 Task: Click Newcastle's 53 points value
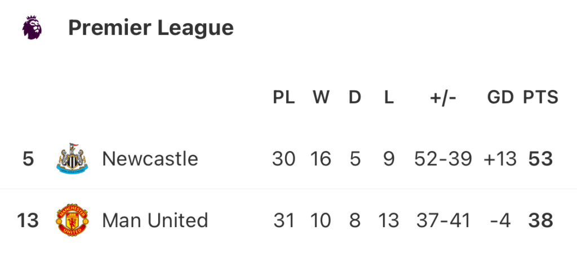point(540,159)
